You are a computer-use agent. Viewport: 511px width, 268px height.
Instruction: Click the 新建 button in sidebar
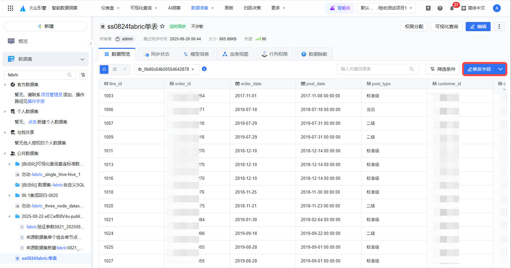[45, 26]
